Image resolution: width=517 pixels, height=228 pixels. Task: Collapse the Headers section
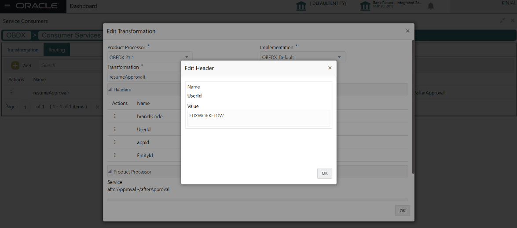point(110,90)
